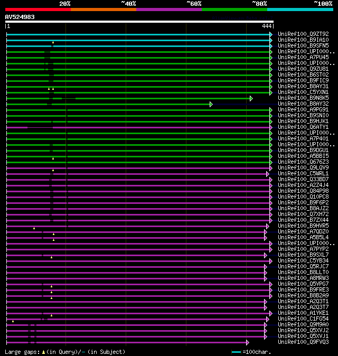Click the AV524983 query name
The height and width of the screenshot is (356, 338).
(20, 17)
